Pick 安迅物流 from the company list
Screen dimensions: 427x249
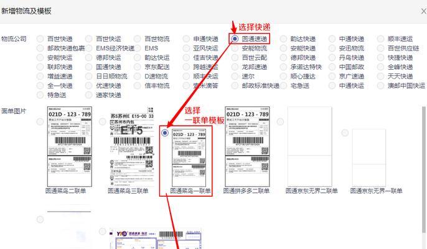click(332, 48)
